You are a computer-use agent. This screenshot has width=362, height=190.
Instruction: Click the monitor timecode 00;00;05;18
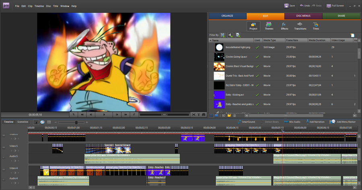pos(35,114)
